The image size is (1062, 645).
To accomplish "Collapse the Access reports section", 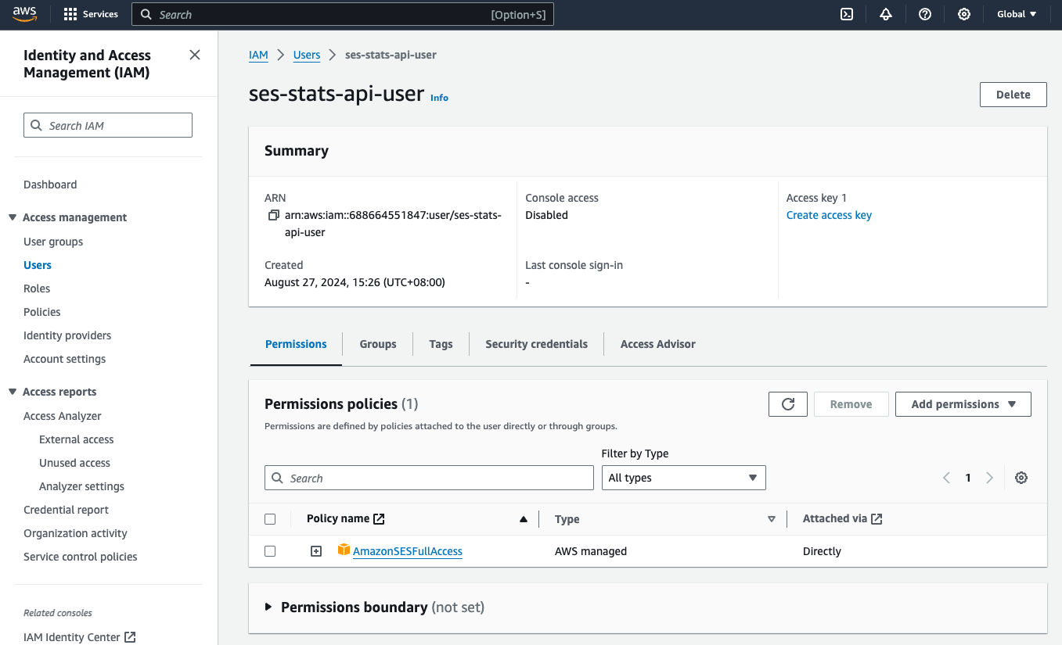I will (13, 392).
